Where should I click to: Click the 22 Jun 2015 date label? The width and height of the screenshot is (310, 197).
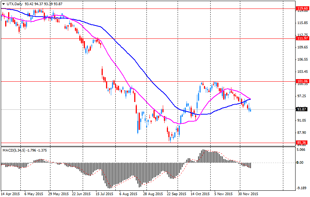(x=82, y=194)
